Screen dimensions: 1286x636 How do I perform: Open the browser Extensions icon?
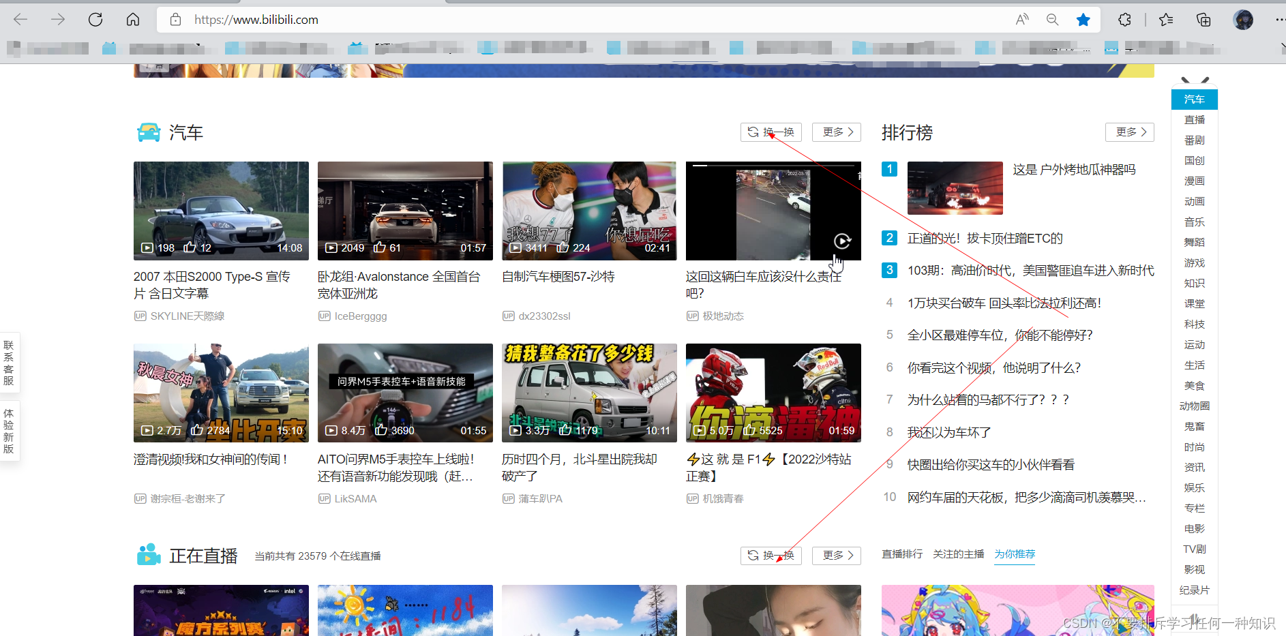1124,19
